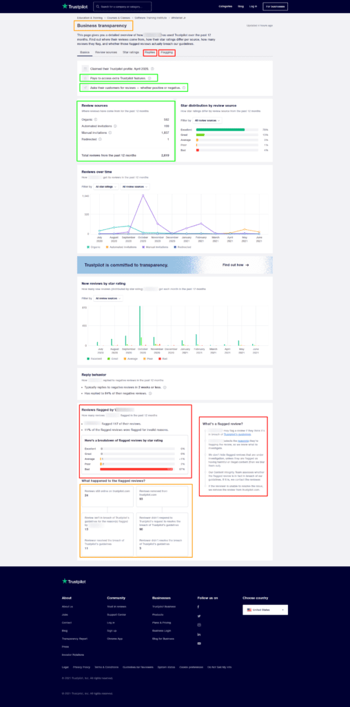Click the Reviews removed from trustpilot.com box
The height and width of the screenshot is (707, 350).
point(163,496)
